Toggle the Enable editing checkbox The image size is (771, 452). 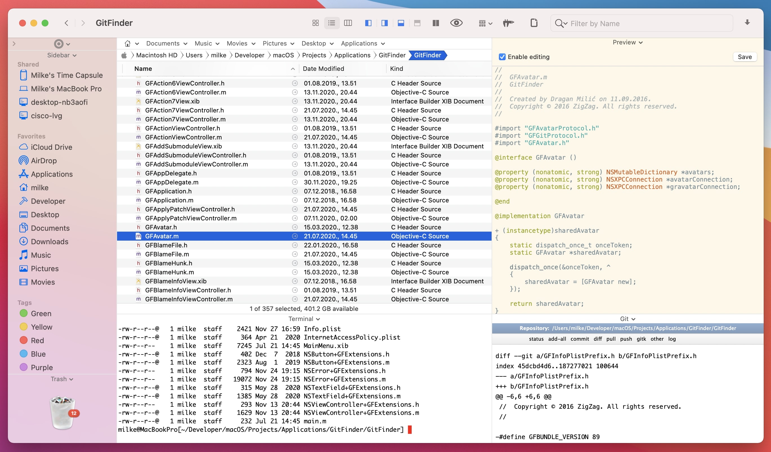tap(502, 57)
